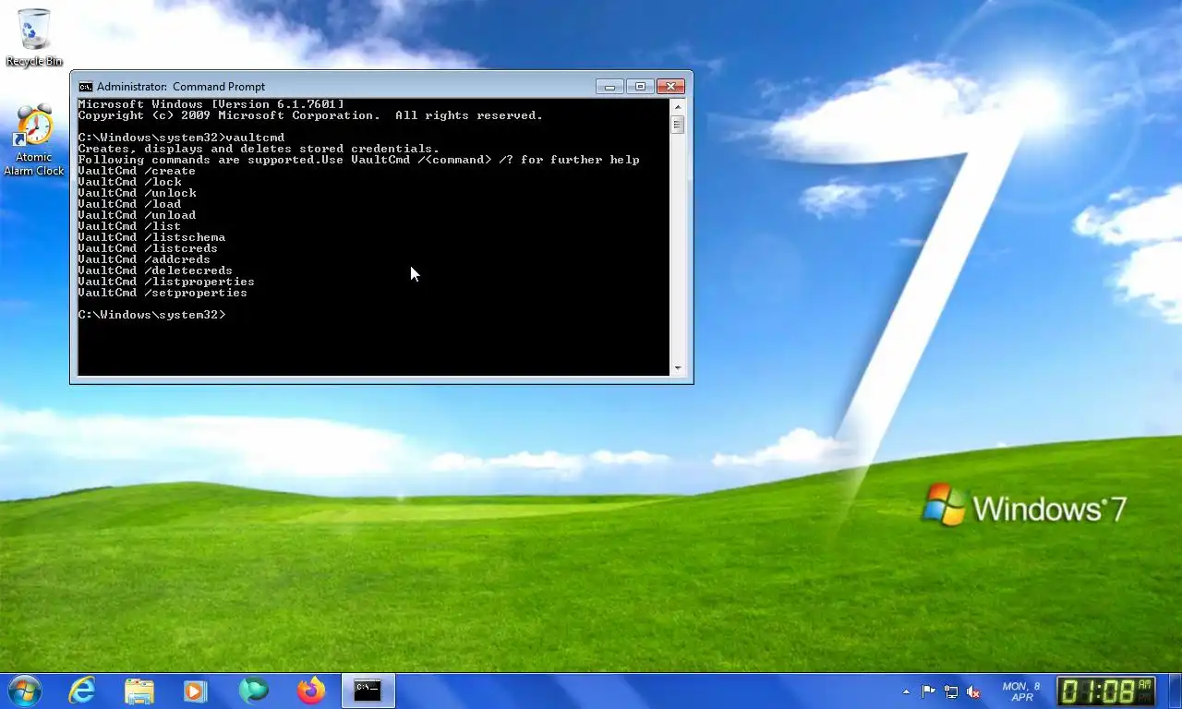Click the 01:08 AM digital clock
1182x709 pixels.
pyautogui.click(x=1105, y=691)
